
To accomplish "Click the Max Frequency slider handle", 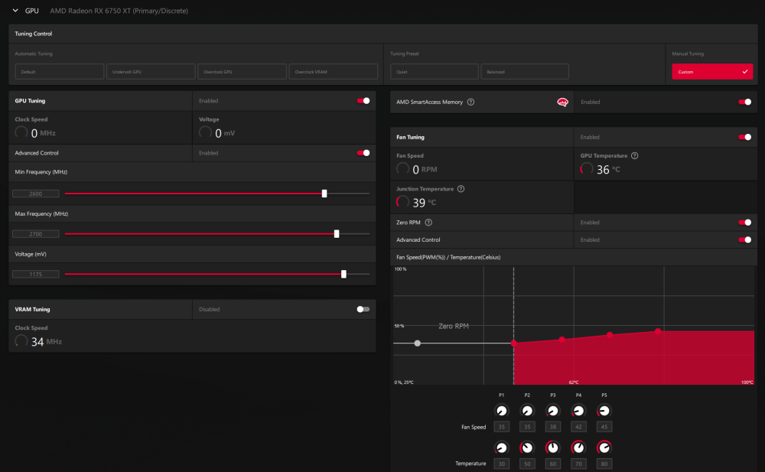I will pyautogui.click(x=337, y=233).
